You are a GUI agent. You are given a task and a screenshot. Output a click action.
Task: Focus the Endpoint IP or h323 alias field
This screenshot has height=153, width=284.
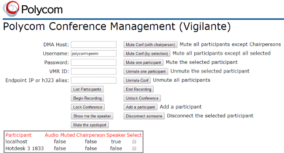click(x=94, y=80)
